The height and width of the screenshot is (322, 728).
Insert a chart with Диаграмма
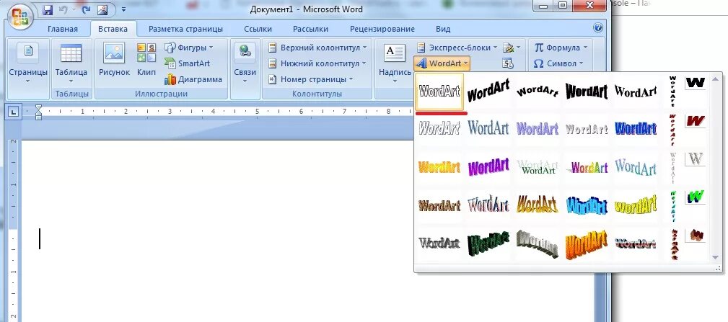[x=193, y=79]
